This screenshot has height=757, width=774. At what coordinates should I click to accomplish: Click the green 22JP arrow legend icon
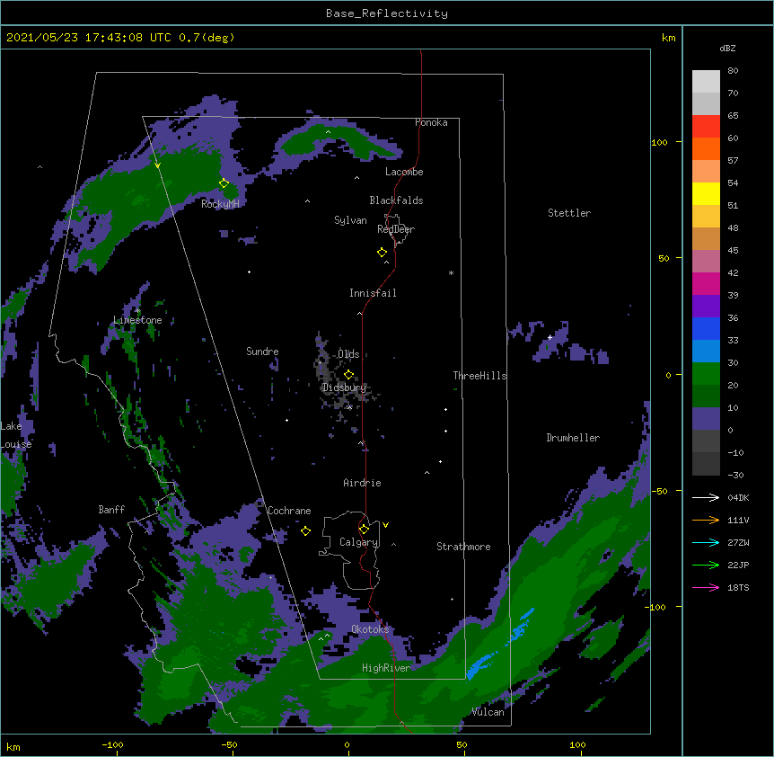point(706,565)
